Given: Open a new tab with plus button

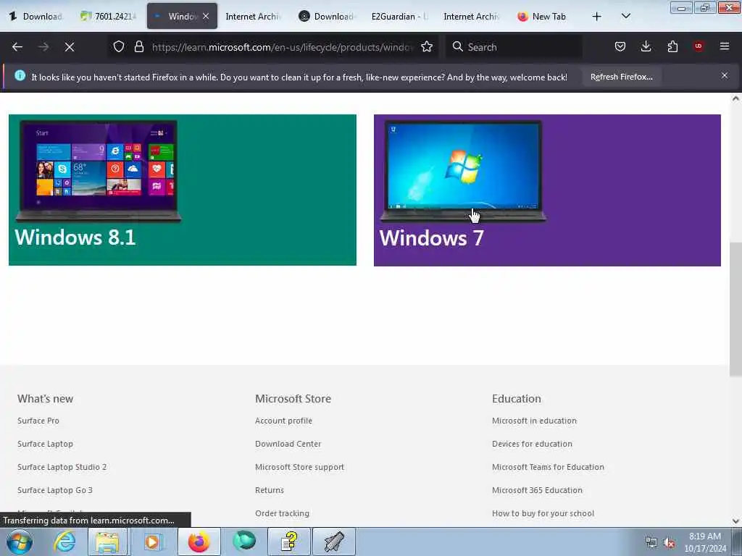Looking at the screenshot, I should (597, 17).
